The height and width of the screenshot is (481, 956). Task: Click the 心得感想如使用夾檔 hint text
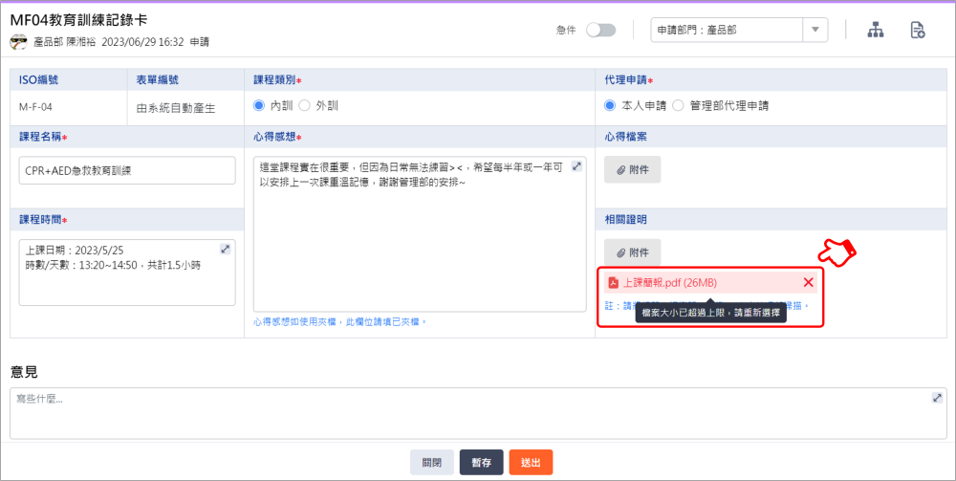(x=339, y=321)
